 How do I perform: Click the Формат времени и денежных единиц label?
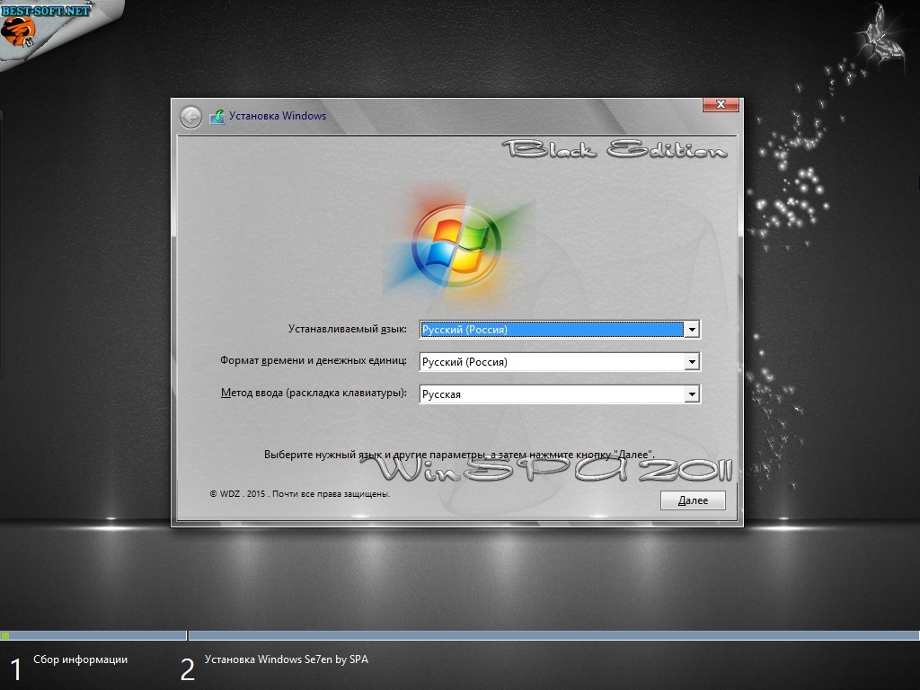click(x=314, y=361)
